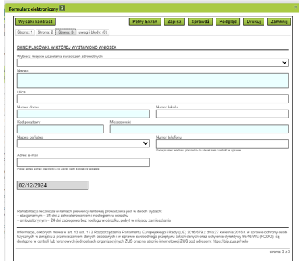Screen dimensions: 302x261
Task: Select the Ulica input field
Action: (153, 99)
